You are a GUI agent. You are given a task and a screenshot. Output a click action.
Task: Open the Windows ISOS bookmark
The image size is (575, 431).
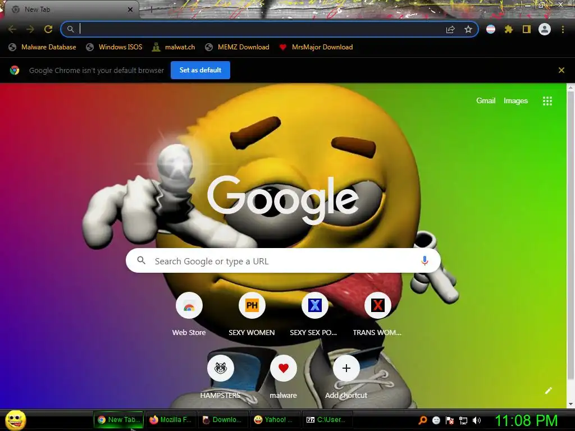click(114, 47)
